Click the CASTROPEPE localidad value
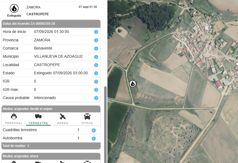Viewport: 238px width, 163px height. click(x=47, y=65)
